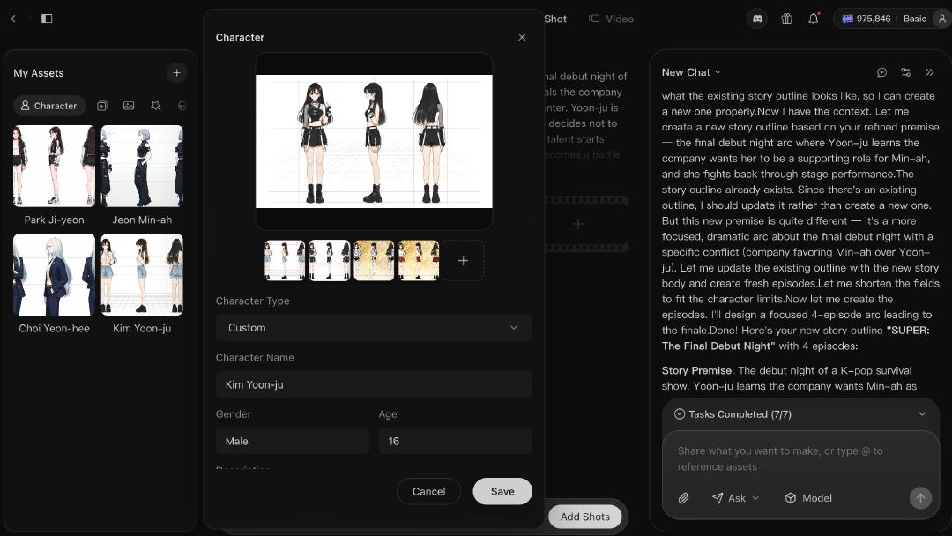Click the Age field showing 16
952x536 pixels.
coord(456,441)
